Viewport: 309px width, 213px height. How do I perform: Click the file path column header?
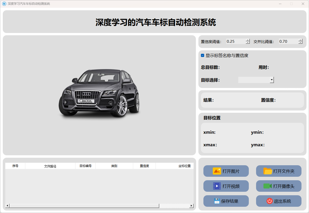(x=50, y=166)
